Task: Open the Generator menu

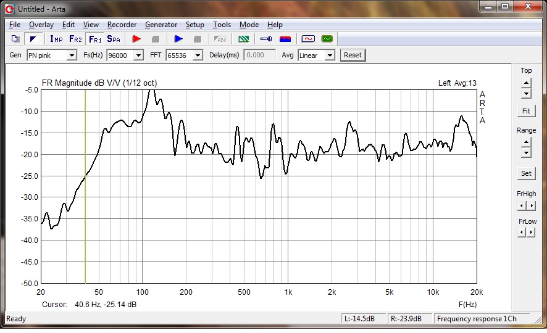Action: pyautogui.click(x=161, y=25)
